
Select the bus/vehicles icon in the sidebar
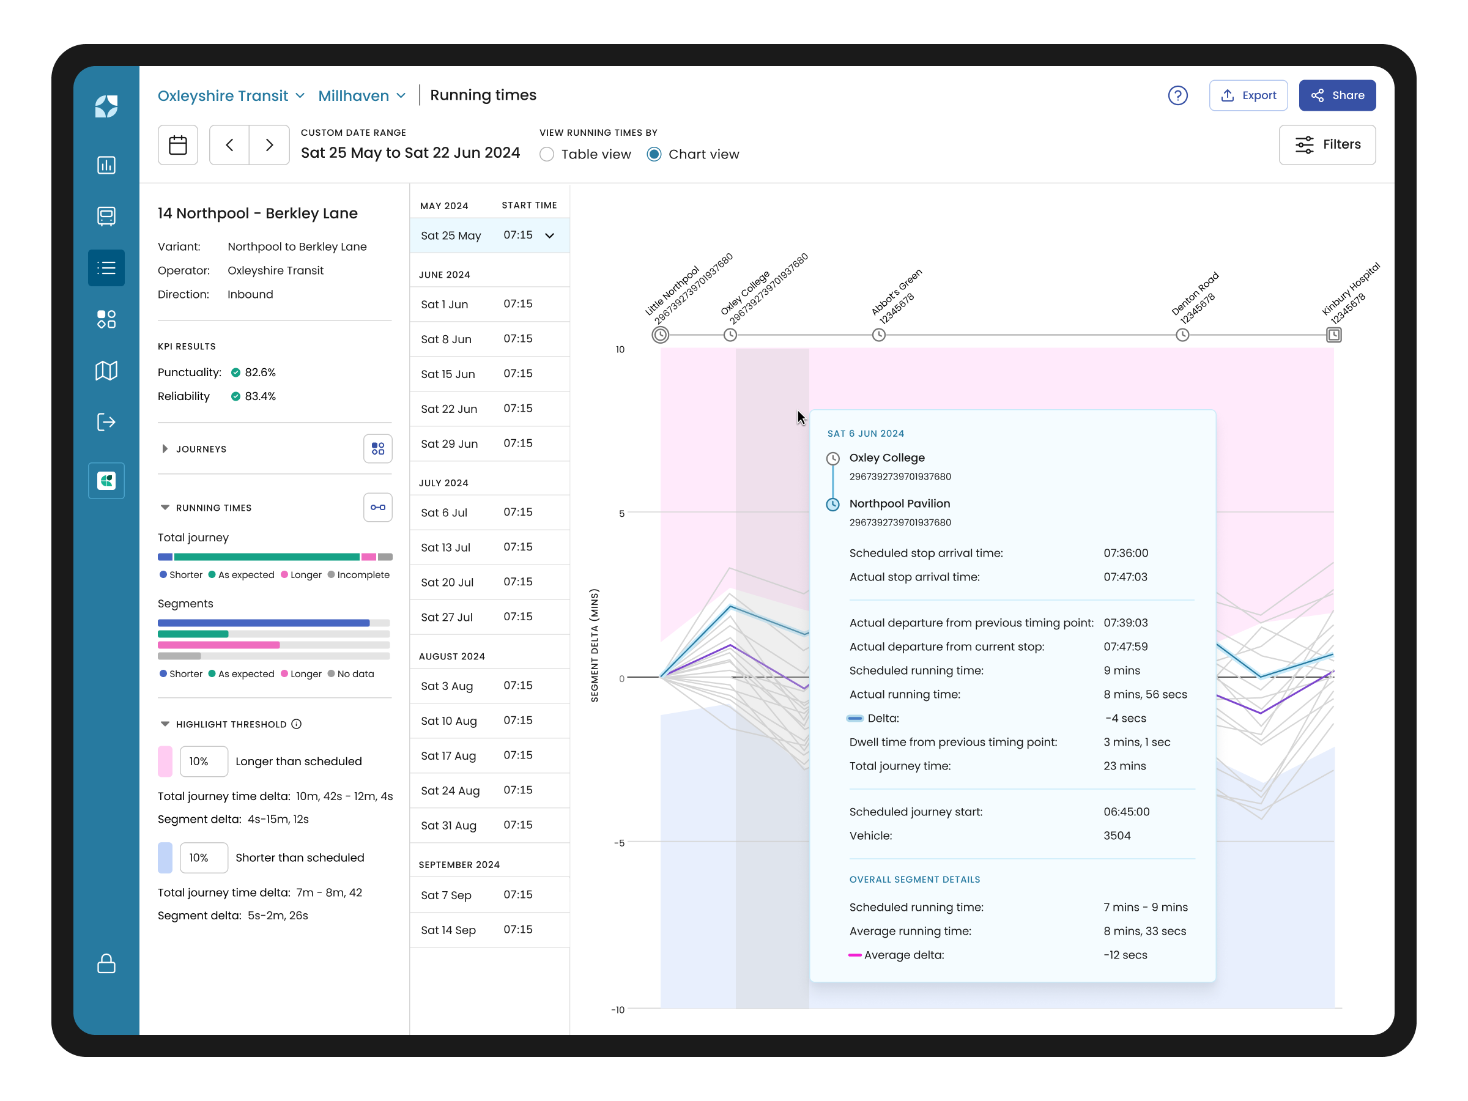click(106, 217)
